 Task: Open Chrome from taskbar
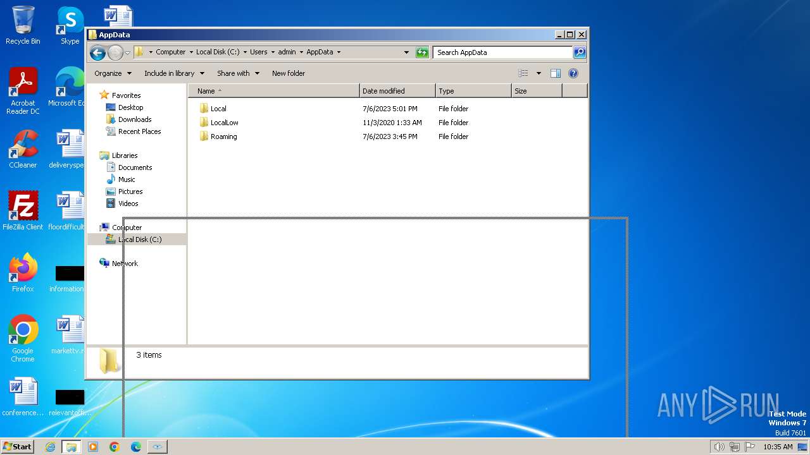tap(114, 447)
